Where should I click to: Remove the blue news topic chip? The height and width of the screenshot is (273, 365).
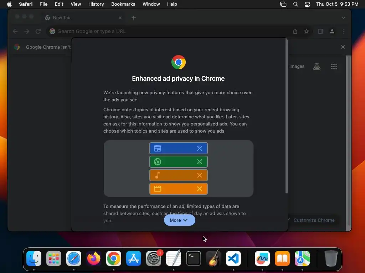200,148
